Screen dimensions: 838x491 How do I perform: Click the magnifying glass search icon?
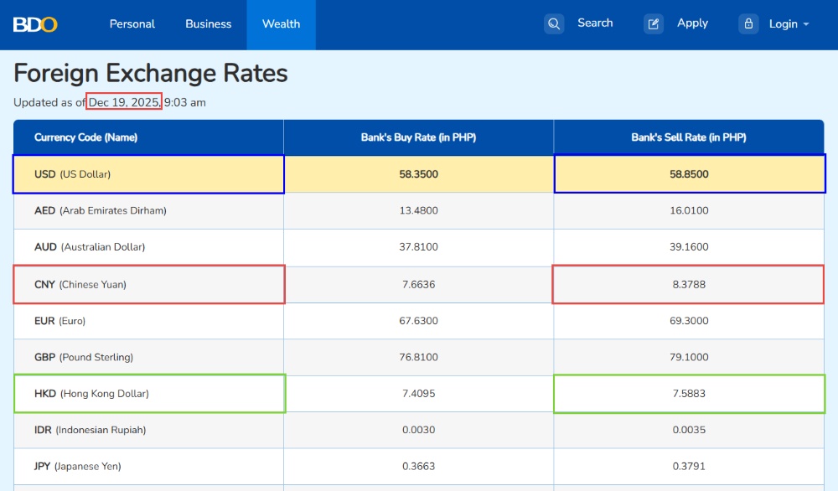click(554, 24)
